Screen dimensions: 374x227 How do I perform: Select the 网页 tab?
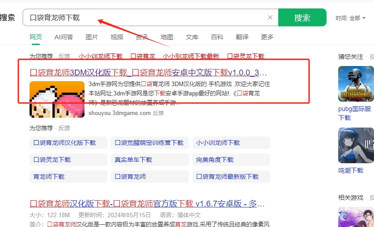click(x=36, y=37)
